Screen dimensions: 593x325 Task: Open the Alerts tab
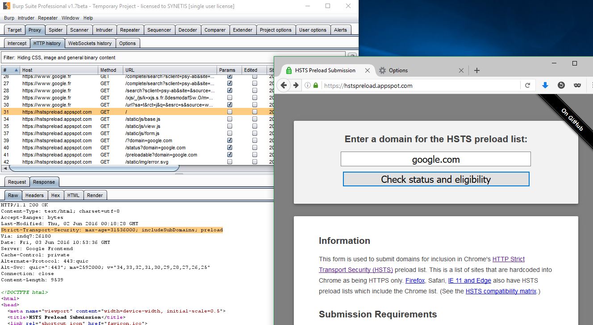(340, 30)
